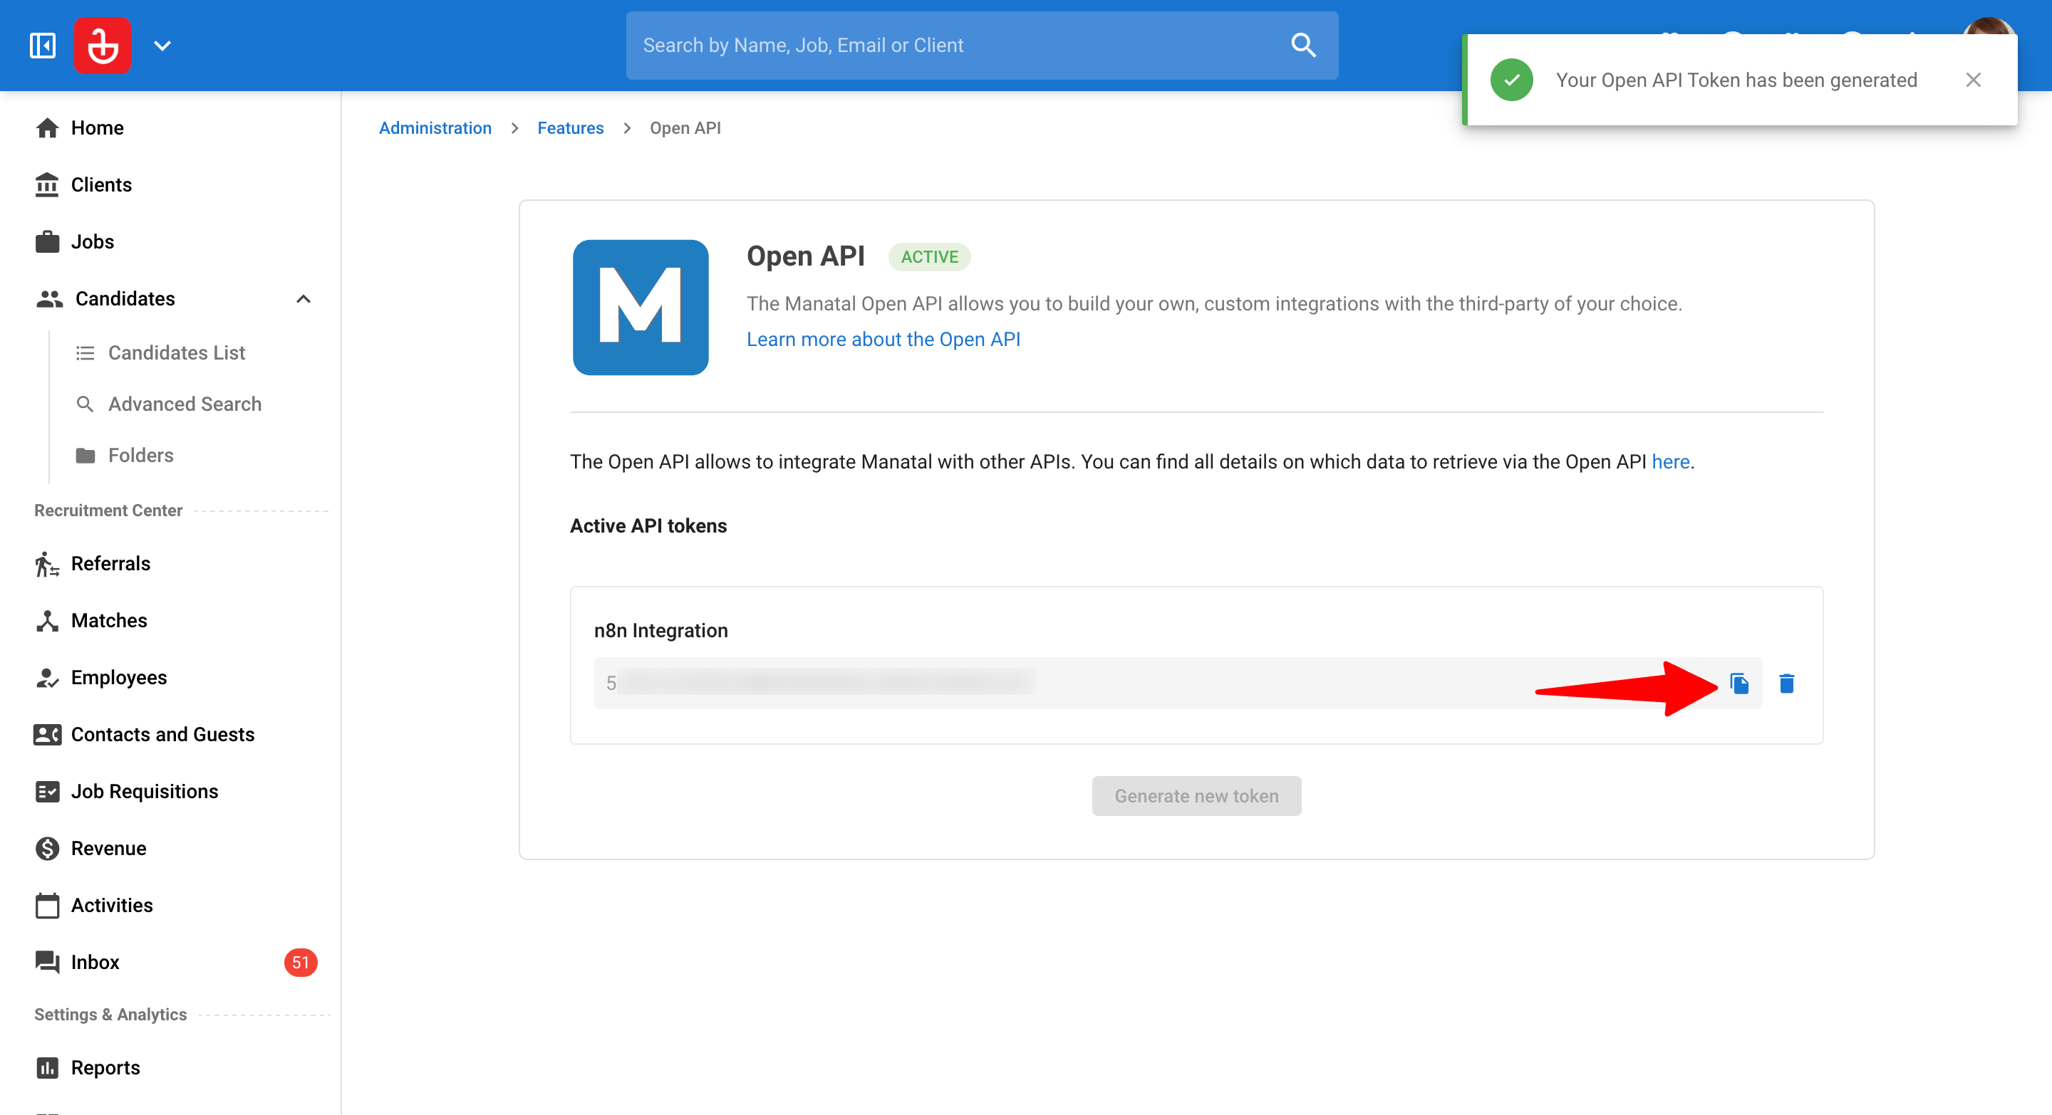Click the Home house icon
Image resolution: width=2052 pixels, height=1115 pixels.
point(47,128)
